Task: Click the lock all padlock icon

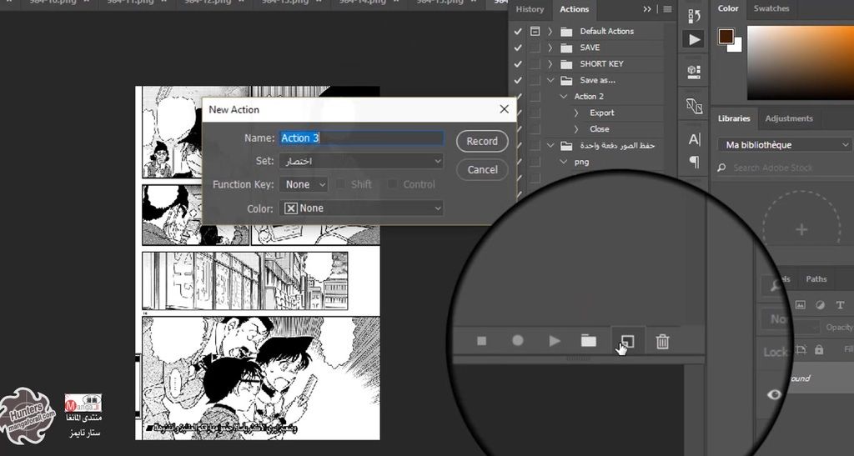Action: tap(819, 350)
